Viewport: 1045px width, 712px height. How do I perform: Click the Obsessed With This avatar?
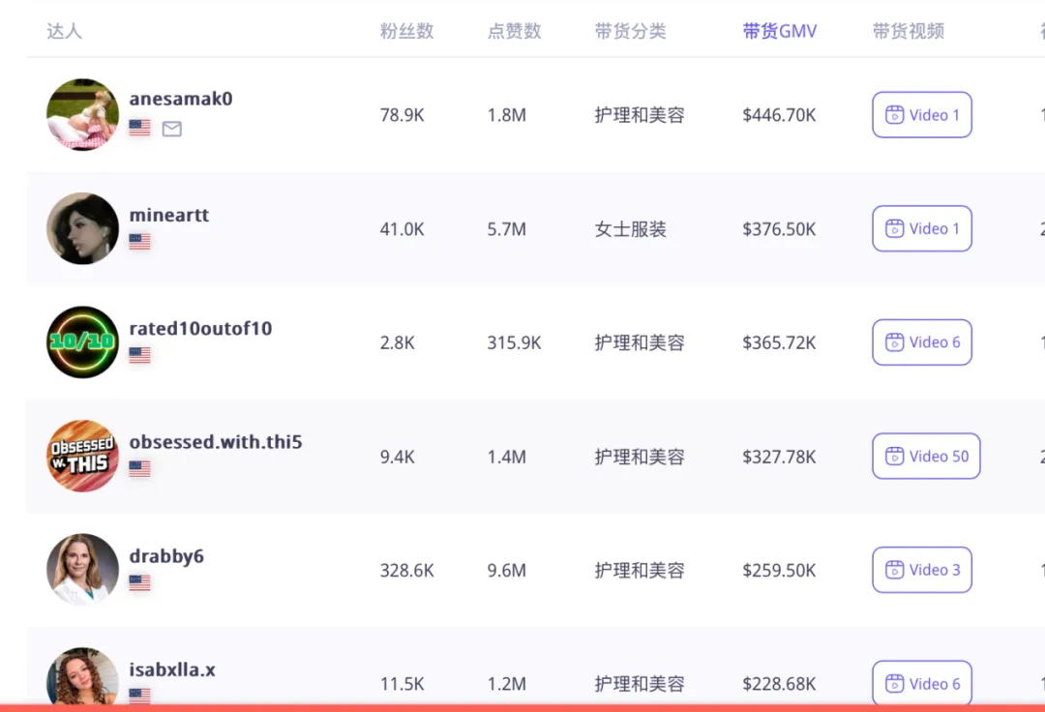(x=82, y=457)
